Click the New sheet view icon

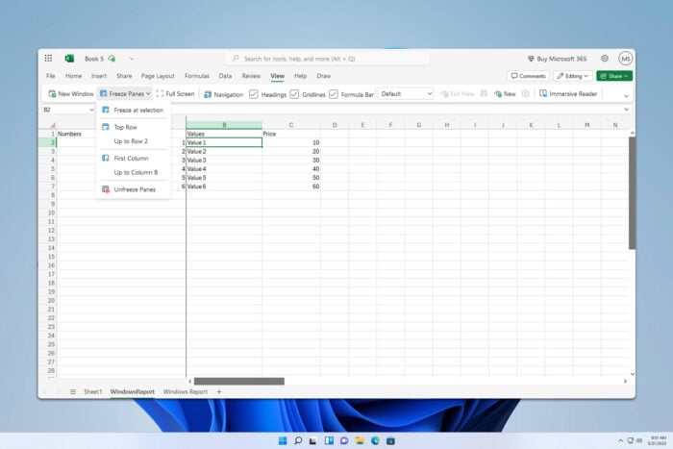click(x=498, y=93)
